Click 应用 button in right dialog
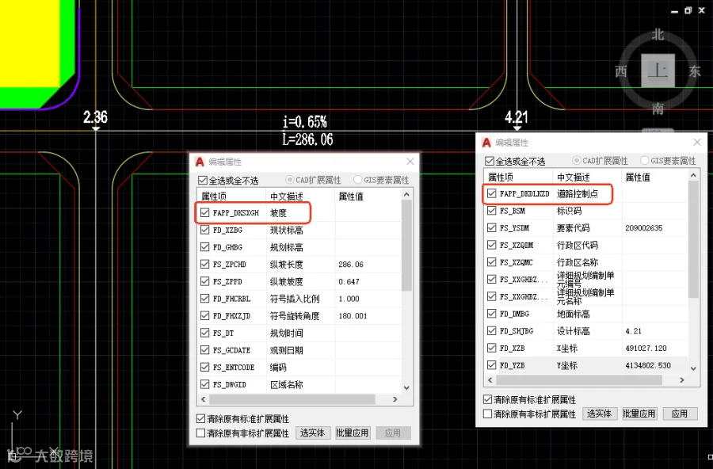The image size is (713, 469). coord(680,414)
